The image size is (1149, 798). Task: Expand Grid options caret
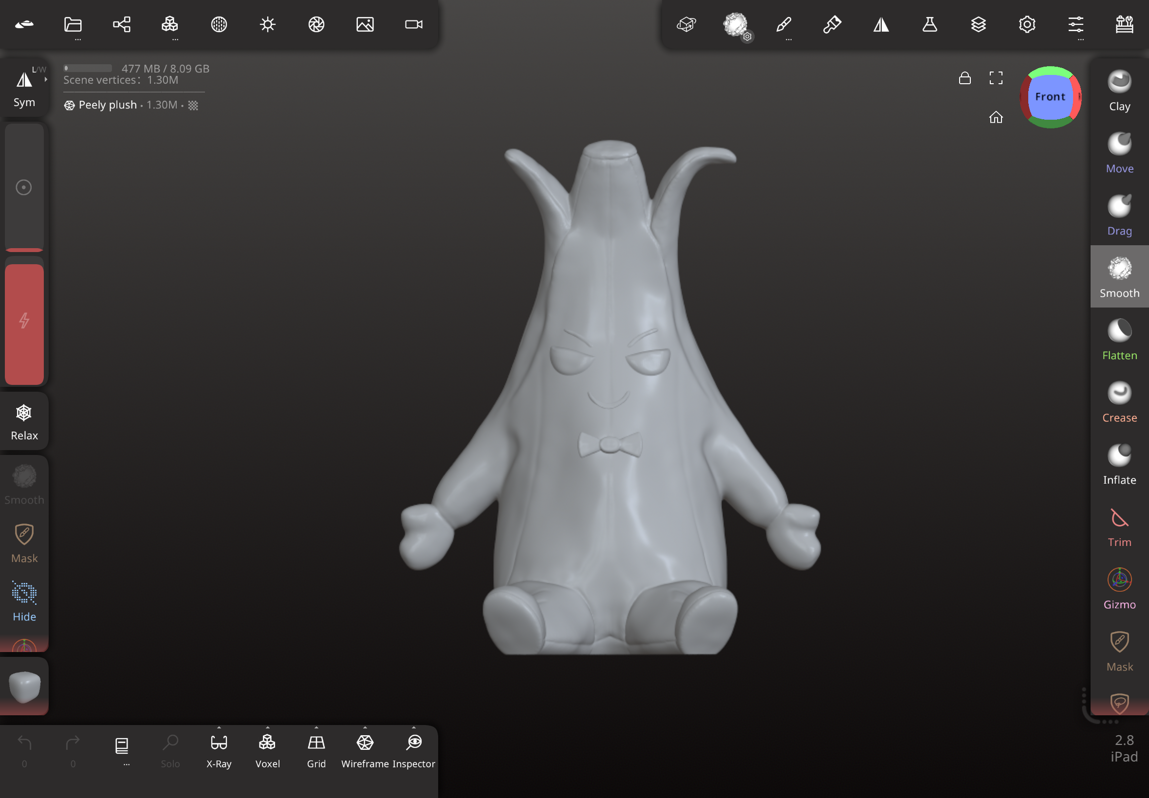click(316, 727)
